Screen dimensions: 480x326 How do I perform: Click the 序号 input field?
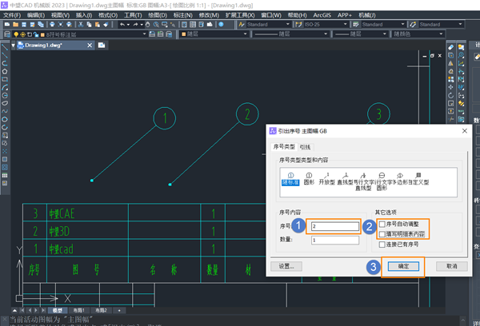(335, 226)
